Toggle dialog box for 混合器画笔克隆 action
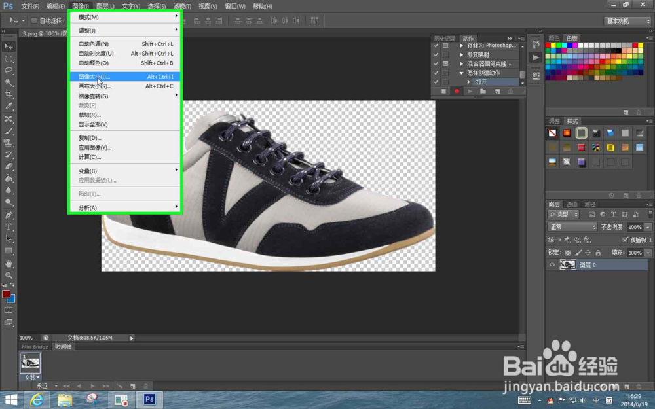Viewport: 655px width, 409px height. (445, 63)
